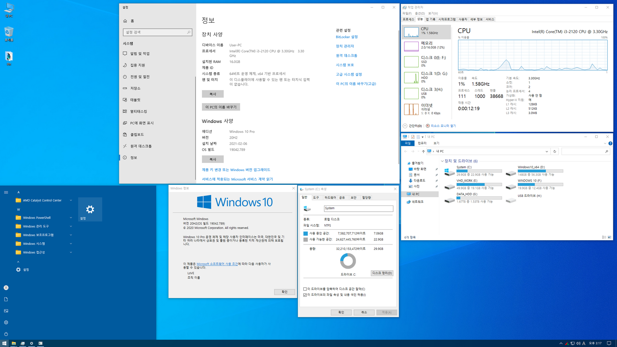This screenshot has width=617, height=347.
Task: Open 컴퓨터 ribbon tab in Explorer
Action: [x=422, y=143]
